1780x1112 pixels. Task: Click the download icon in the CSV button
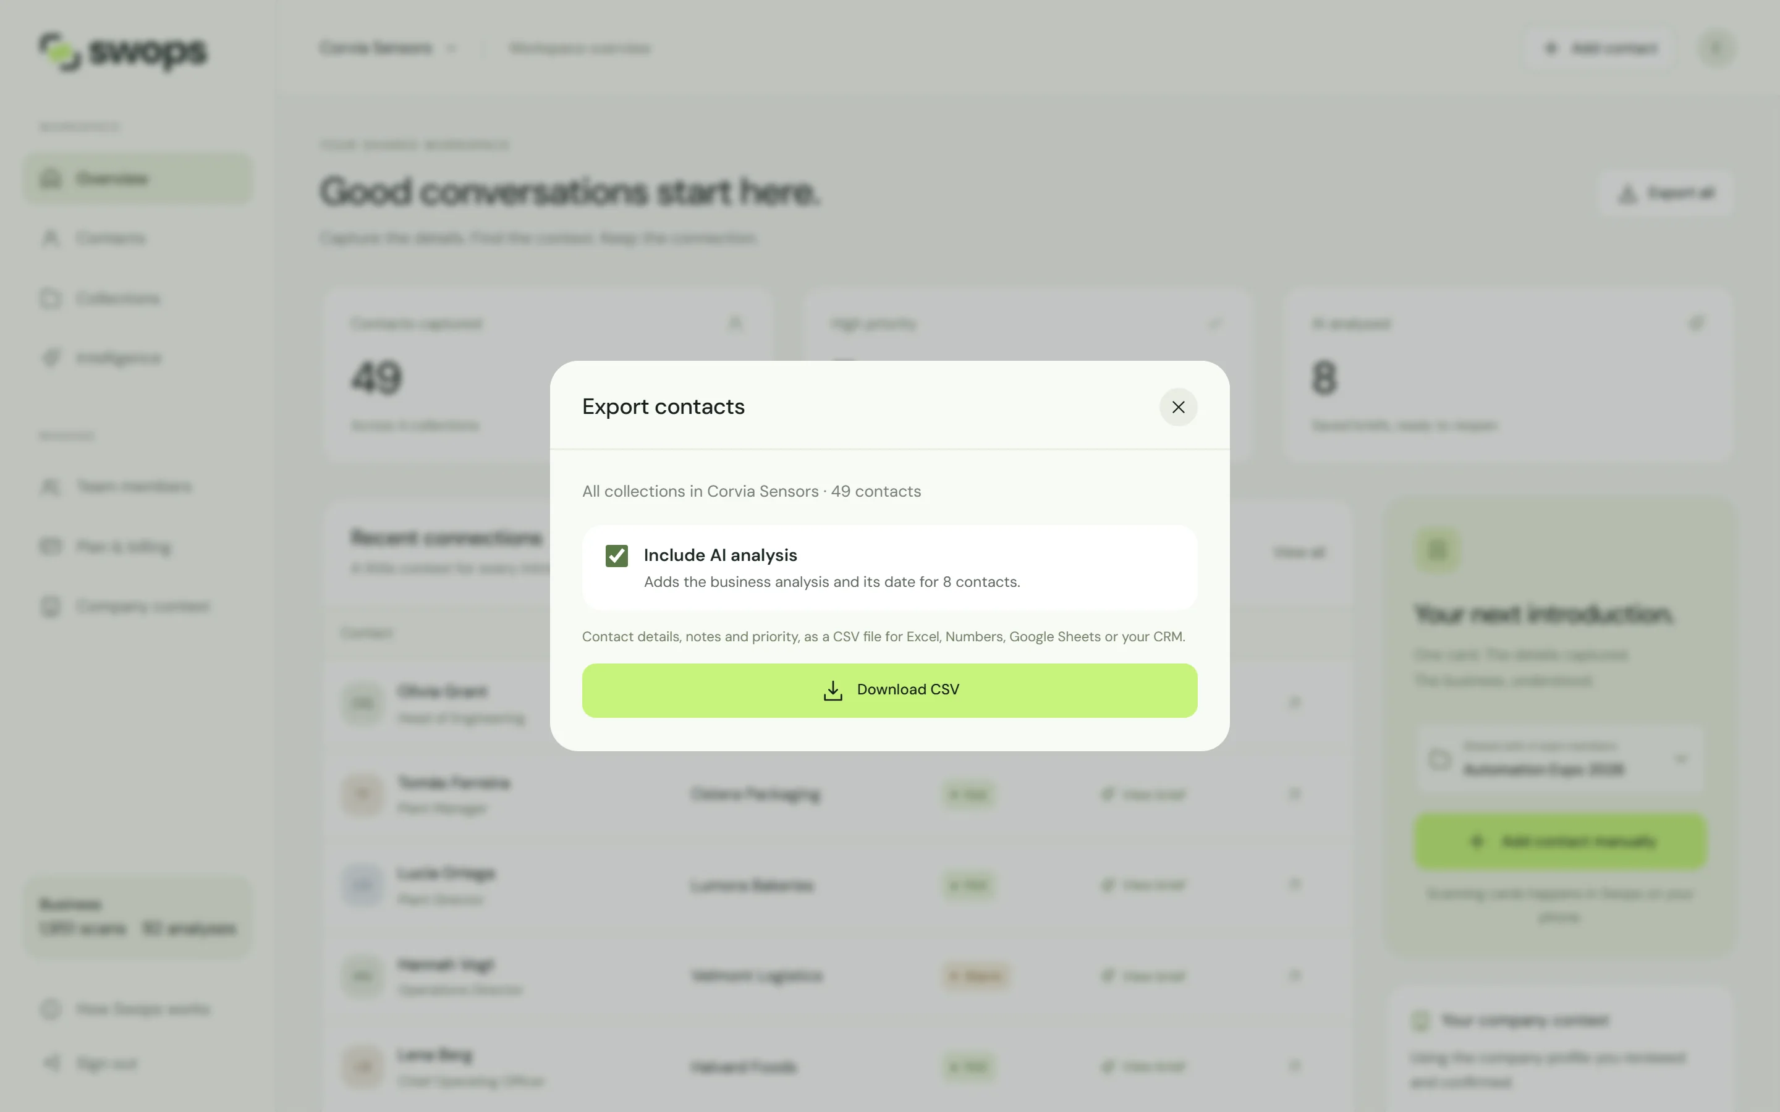[x=833, y=691]
